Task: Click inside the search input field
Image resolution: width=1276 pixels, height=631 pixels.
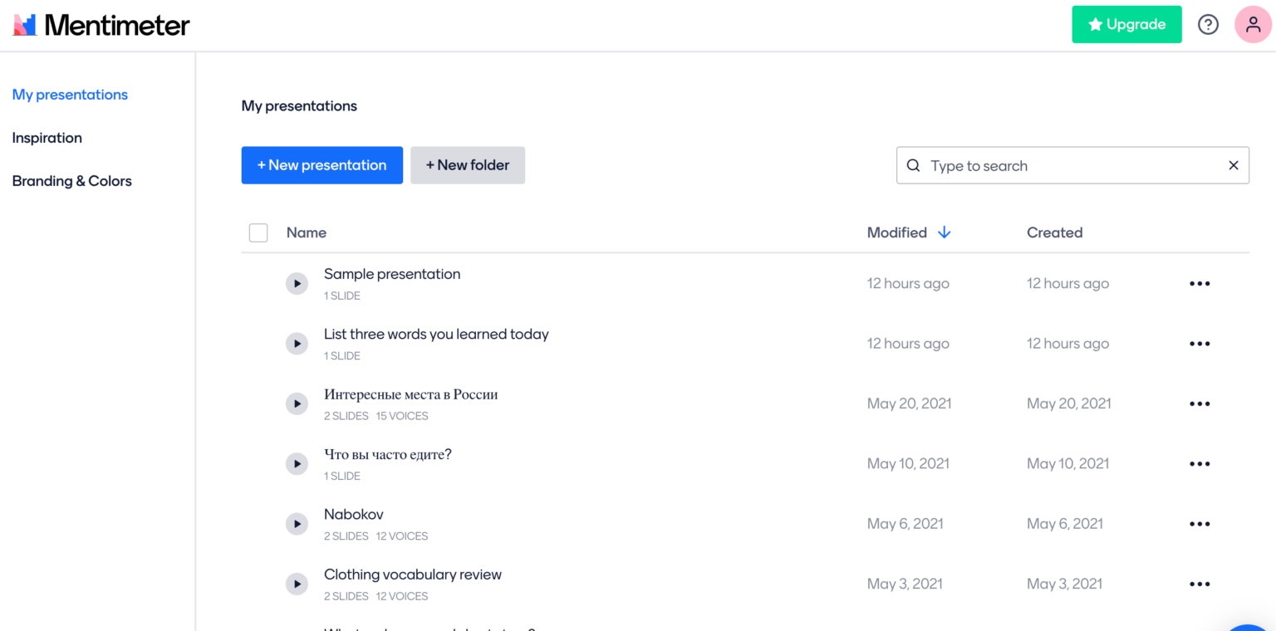Action: (x=1038, y=165)
